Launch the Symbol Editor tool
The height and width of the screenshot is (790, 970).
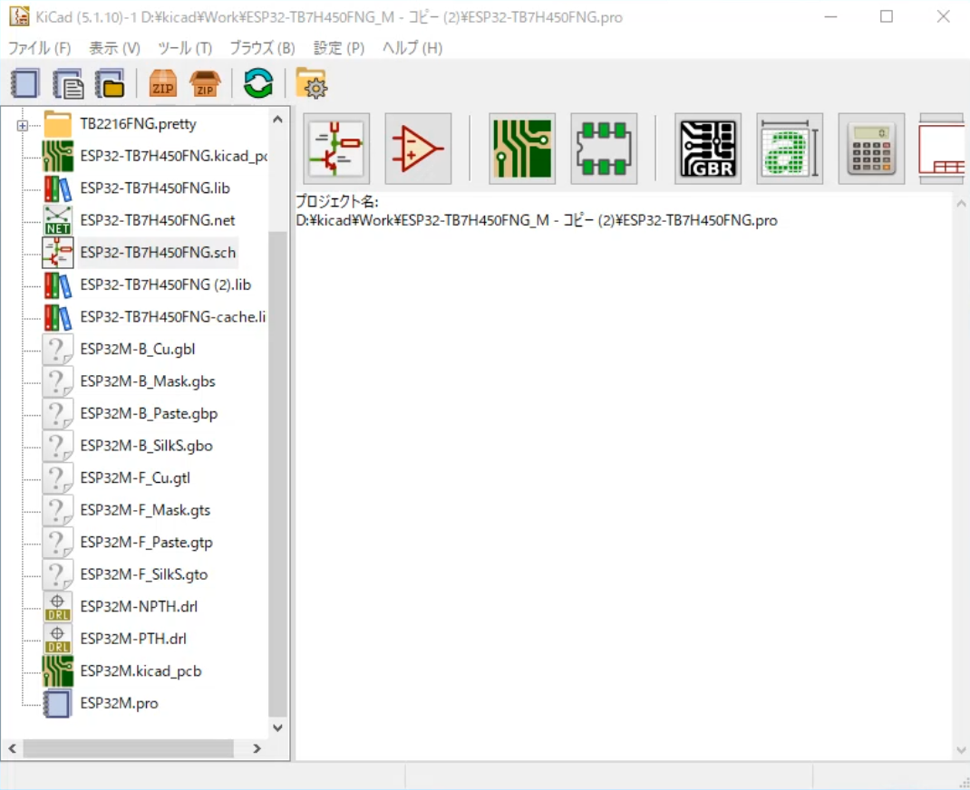coord(418,149)
